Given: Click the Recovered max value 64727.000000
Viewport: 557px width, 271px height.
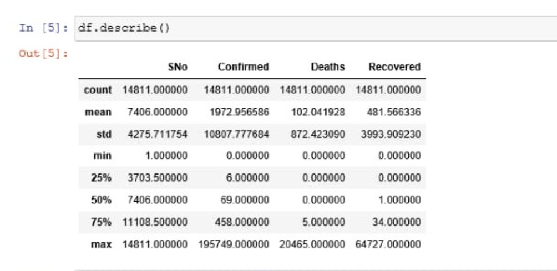Looking at the screenshot, I should 388,244.
